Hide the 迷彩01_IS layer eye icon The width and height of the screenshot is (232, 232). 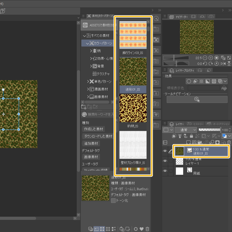[165, 151]
